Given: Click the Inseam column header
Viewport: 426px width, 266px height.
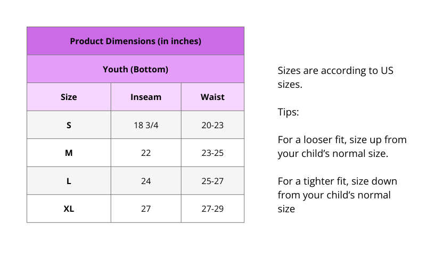Looking at the screenshot, I should [146, 97].
